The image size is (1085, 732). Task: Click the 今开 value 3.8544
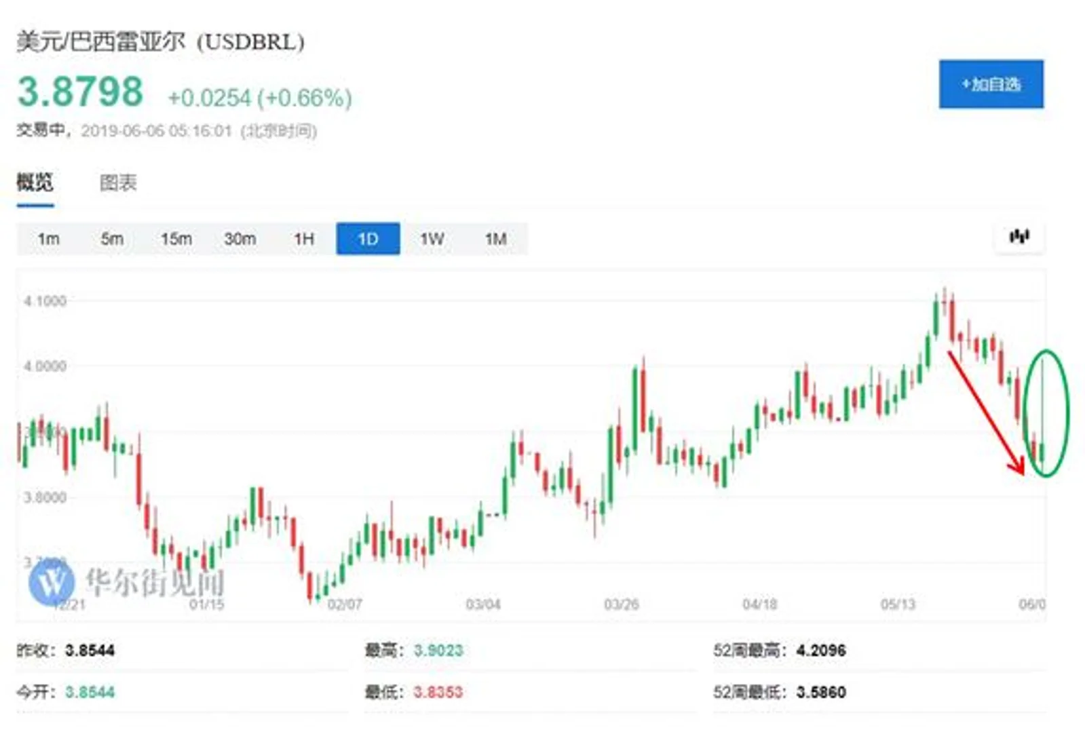(90, 692)
